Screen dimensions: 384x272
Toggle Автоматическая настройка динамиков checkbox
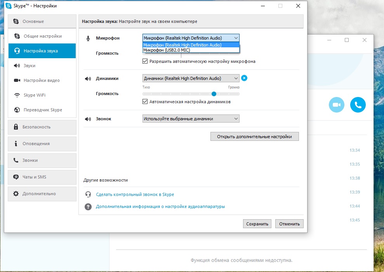click(145, 102)
